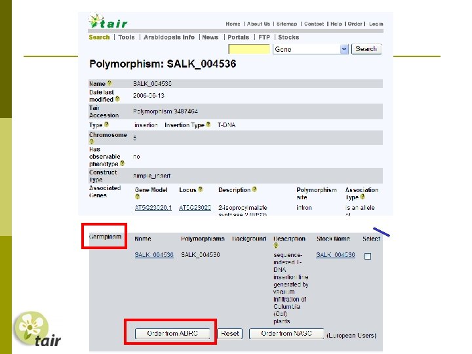Click Order from NASC button
Screen dimensions: 472x354
(286, 334)
